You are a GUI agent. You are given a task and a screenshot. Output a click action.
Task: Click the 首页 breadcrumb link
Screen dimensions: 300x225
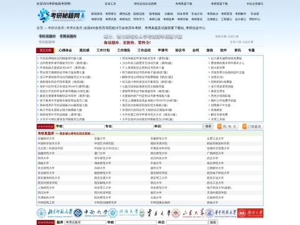(40, 28)
